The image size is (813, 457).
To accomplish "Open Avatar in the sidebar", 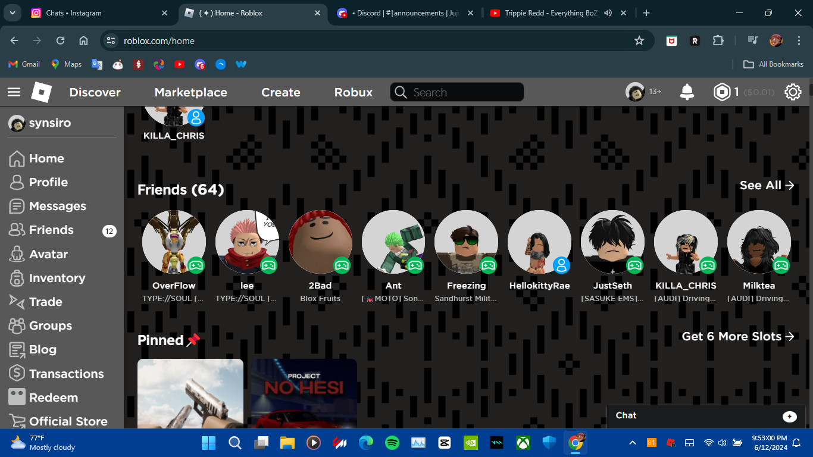I will point(39,254).
